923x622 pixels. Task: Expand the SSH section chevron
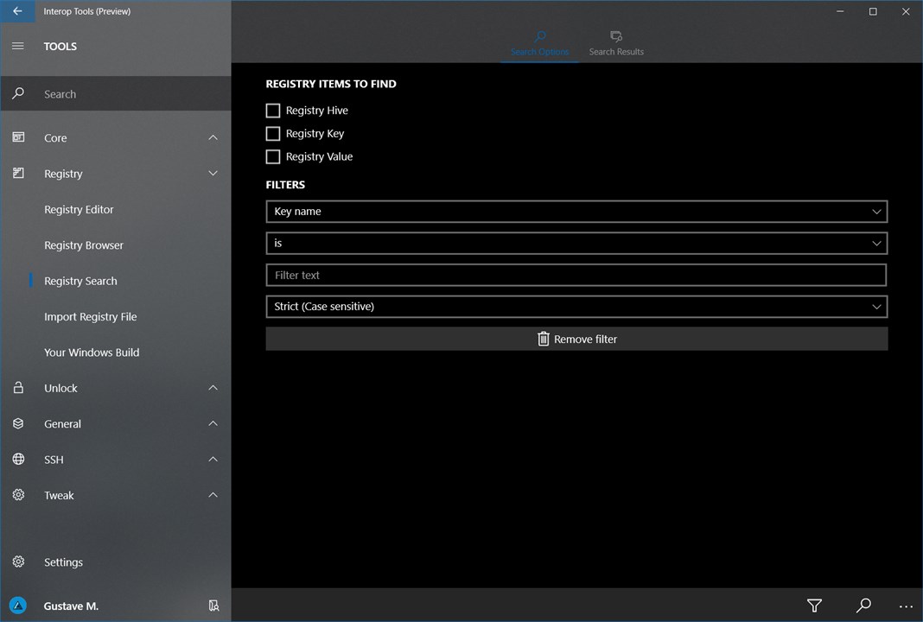coord(213,459)
